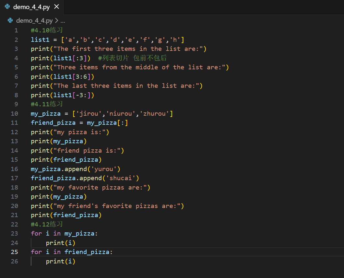
Task: Click 'for i in my_pizza:' on line 23
Action: point(64,234)
